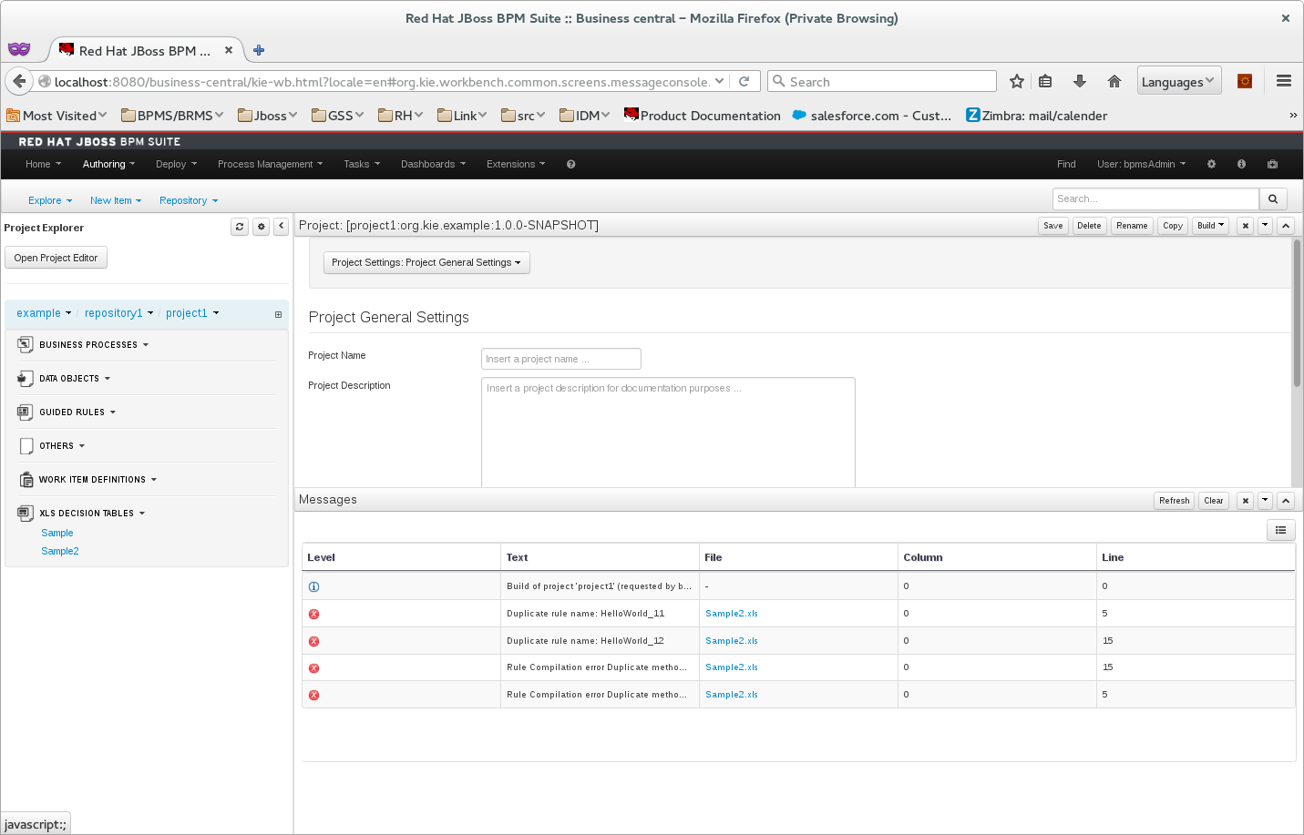Collapse Project Explorer with left chevron
The width and height of the screenshot is (1304, 835).
[282, 227]
